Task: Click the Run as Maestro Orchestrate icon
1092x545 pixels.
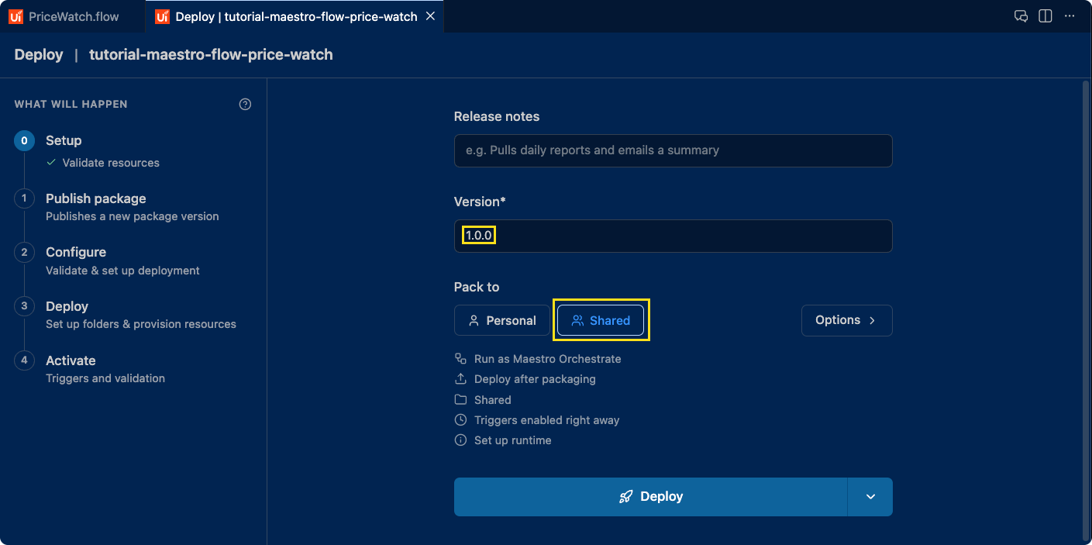Action: 460,359
